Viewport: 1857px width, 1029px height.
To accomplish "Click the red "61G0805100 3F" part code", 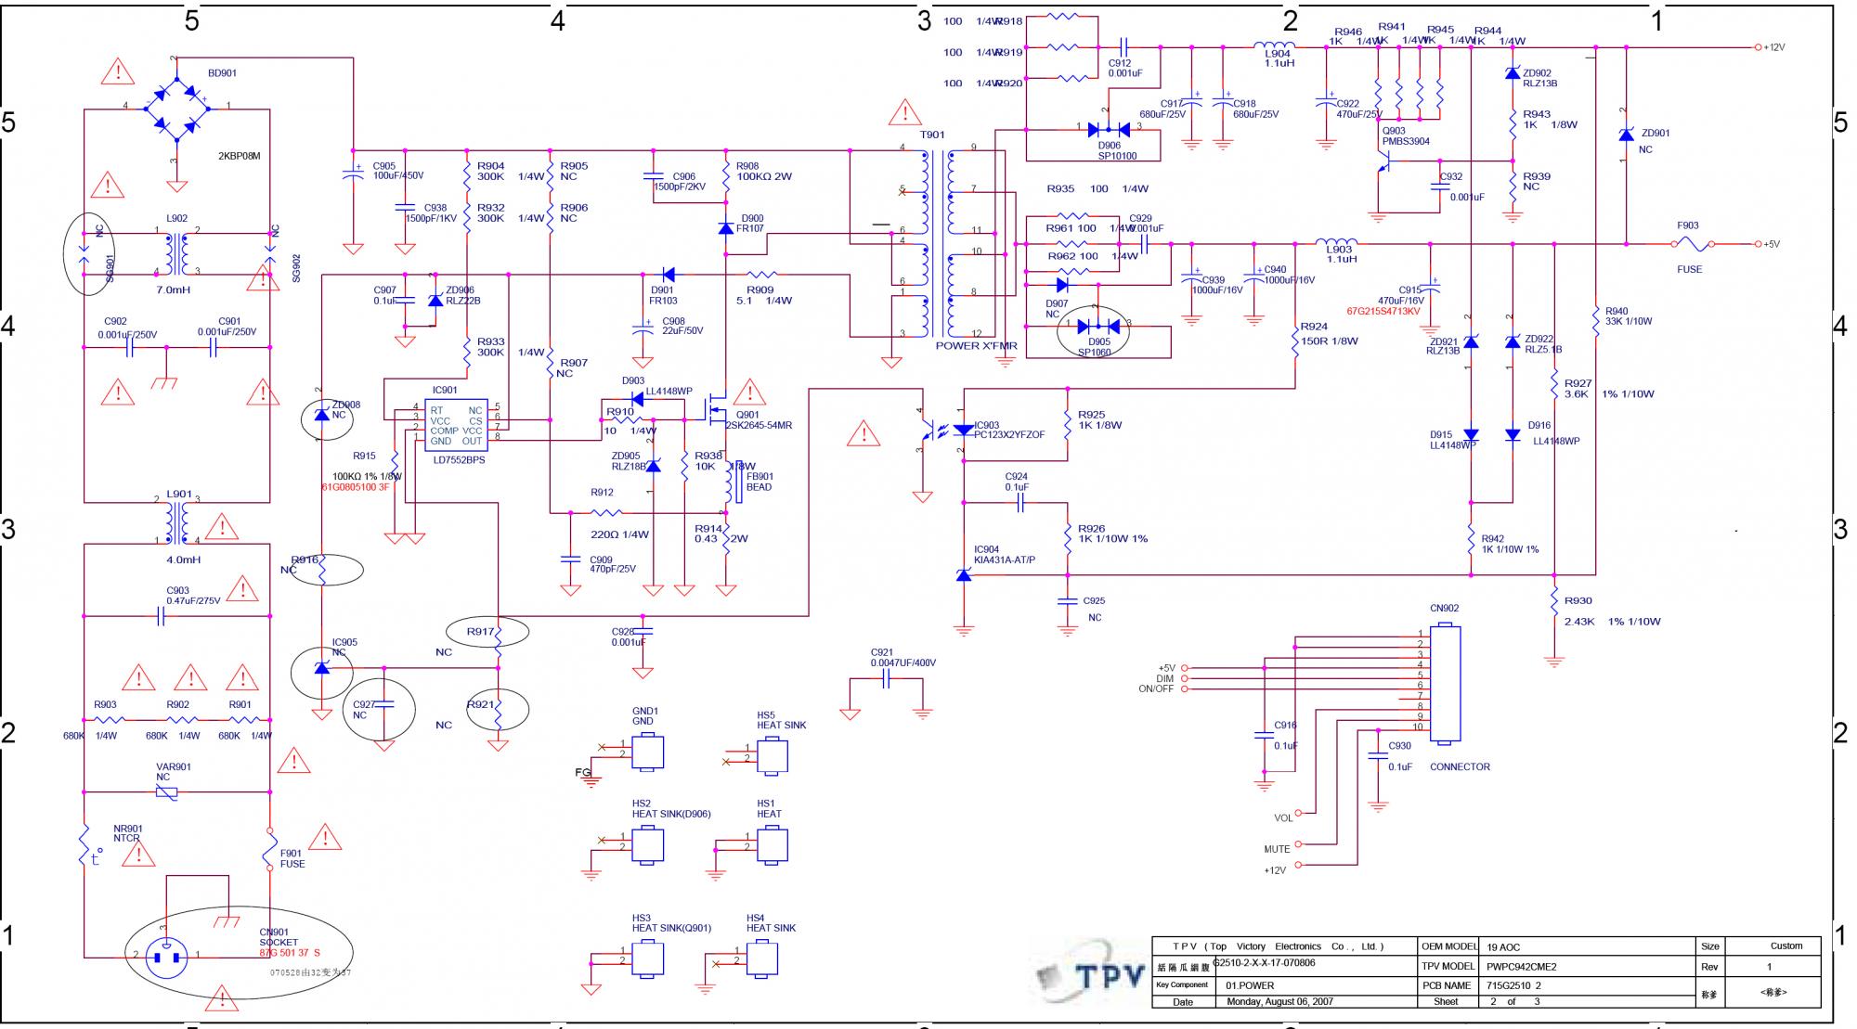I will (x=356, y=486).
